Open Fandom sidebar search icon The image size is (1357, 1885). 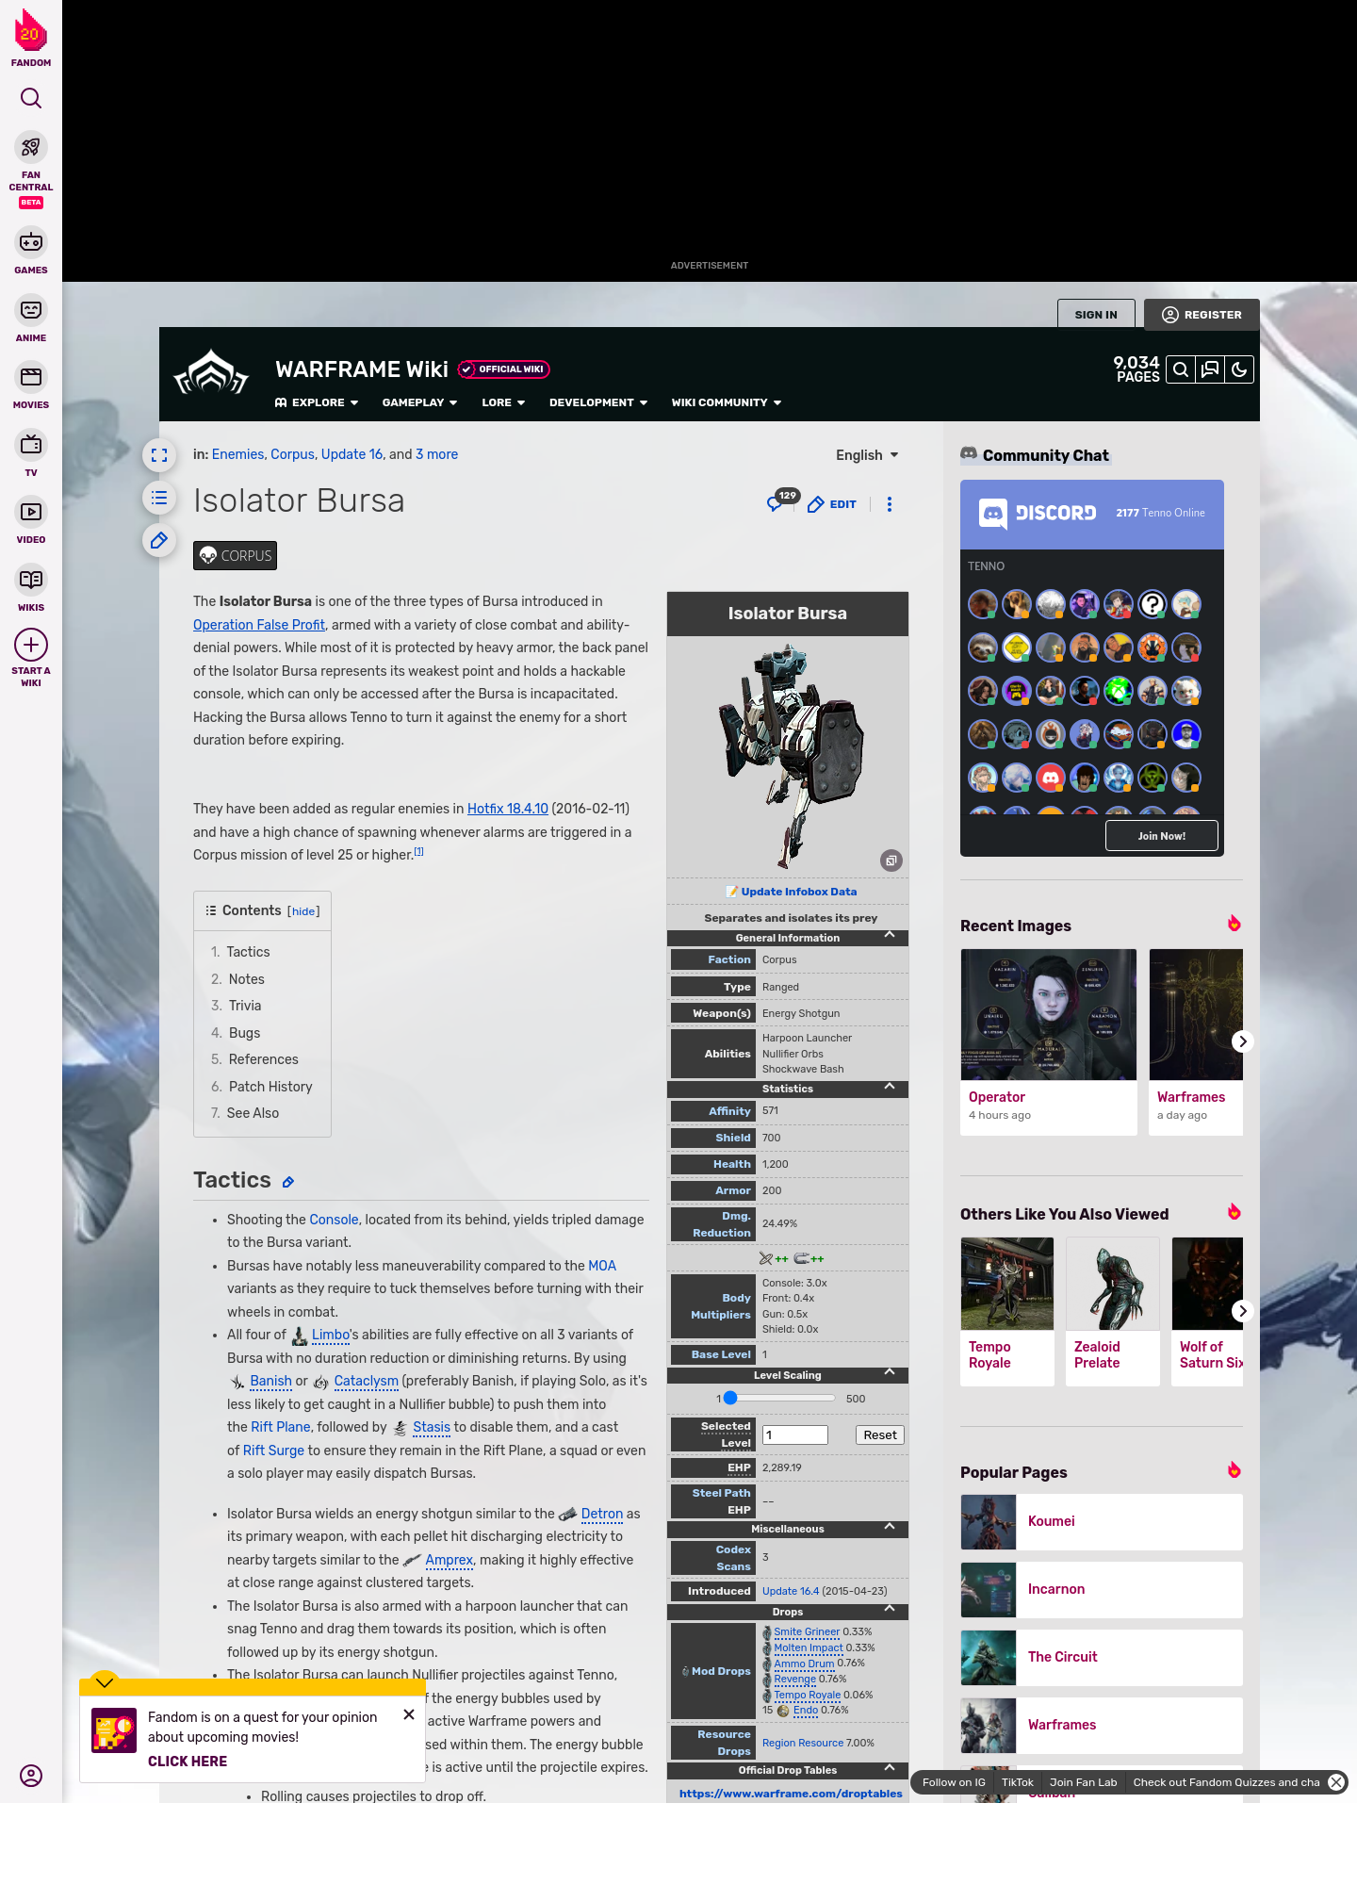(31, 98)
